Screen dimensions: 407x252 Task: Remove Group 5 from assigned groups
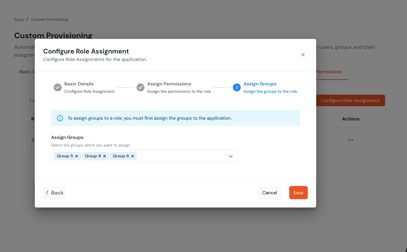pyautogui.click(x=76, y=156)
